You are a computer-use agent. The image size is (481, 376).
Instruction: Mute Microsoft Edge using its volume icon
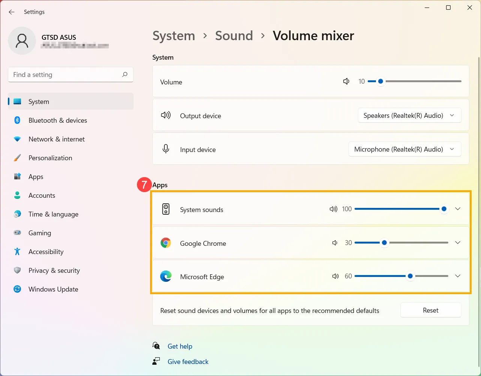(334, 276)
